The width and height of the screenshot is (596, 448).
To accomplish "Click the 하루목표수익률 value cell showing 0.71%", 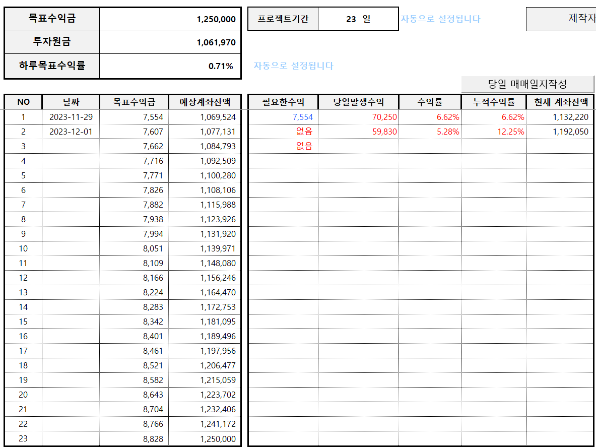I will pos(170,66).
